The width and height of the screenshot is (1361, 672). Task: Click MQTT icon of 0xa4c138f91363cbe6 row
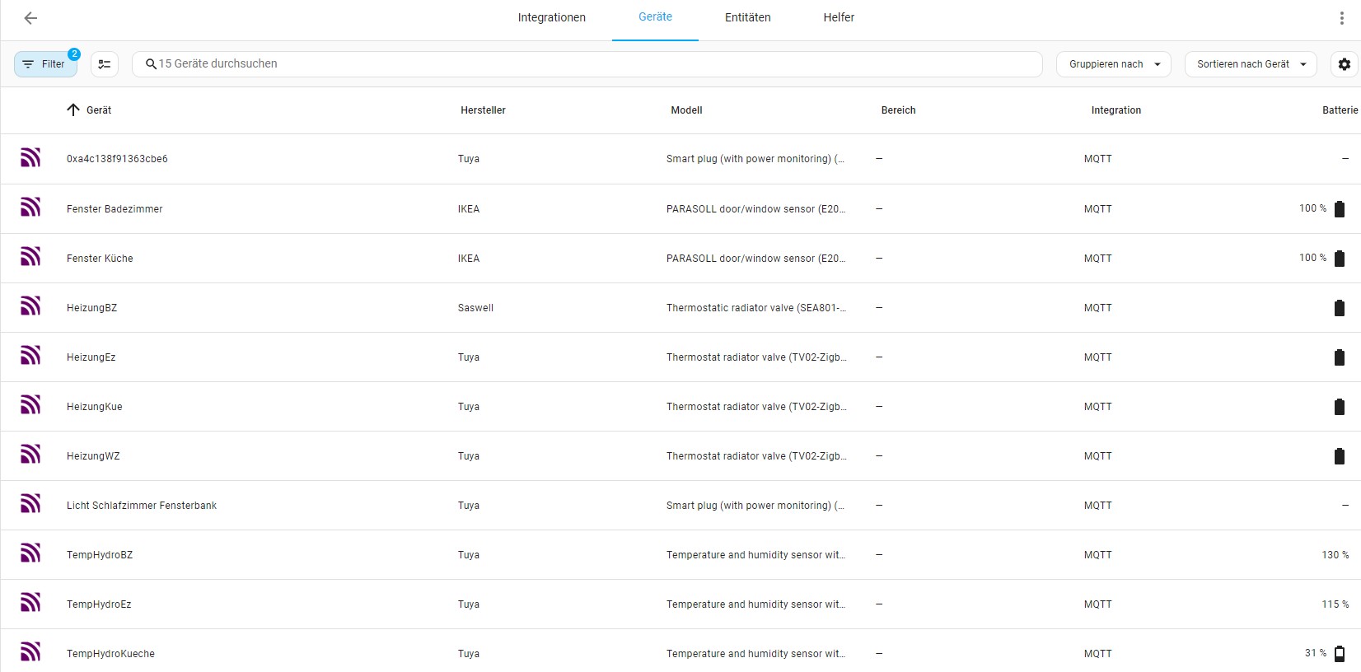click(x=30, y=157)
